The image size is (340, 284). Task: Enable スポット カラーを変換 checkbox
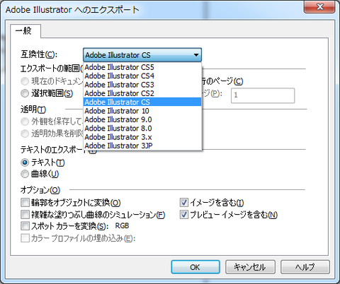(x=25, y=226)
